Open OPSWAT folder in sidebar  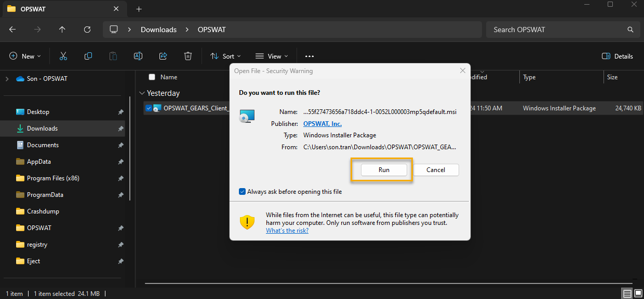pos(39,228)
